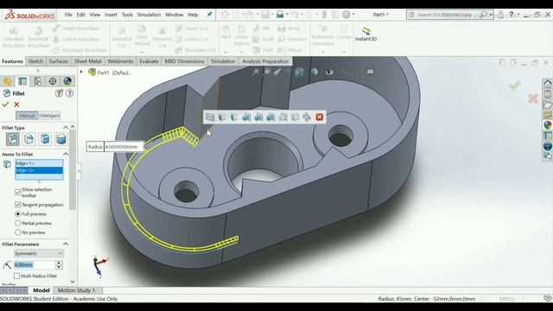The width and height of the screenshot is (553, 311).
Task: Select Edge<2> in the items list
Action: (39, 170)
